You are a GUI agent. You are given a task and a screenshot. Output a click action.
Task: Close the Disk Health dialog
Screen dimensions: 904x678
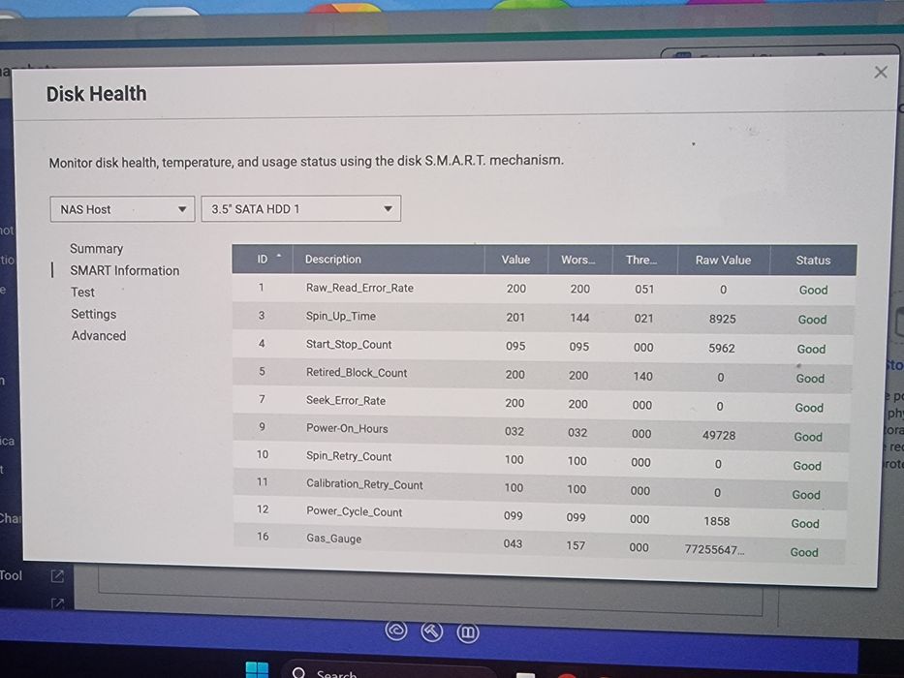click(881, 72)
